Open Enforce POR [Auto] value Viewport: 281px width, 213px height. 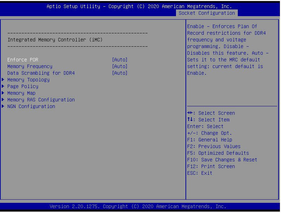[120, 60]
